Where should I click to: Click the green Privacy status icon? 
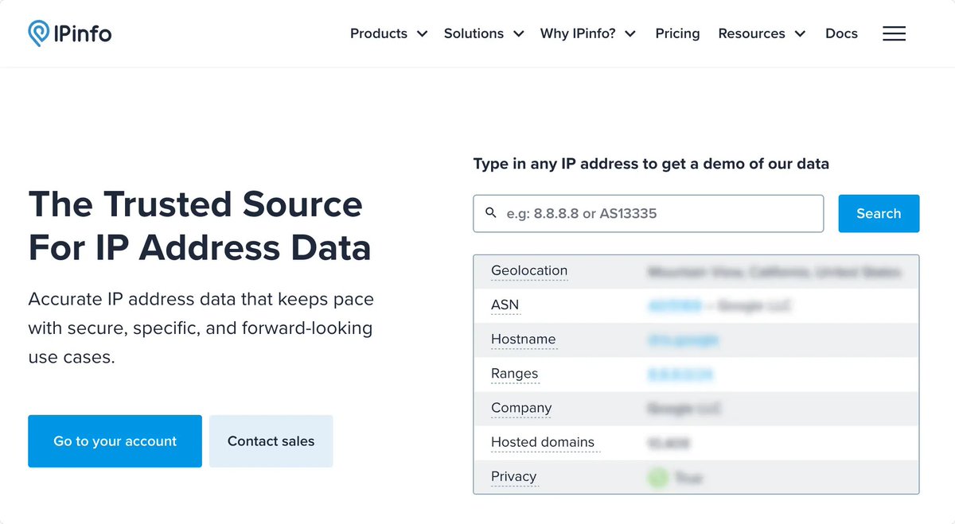point(657,478)
